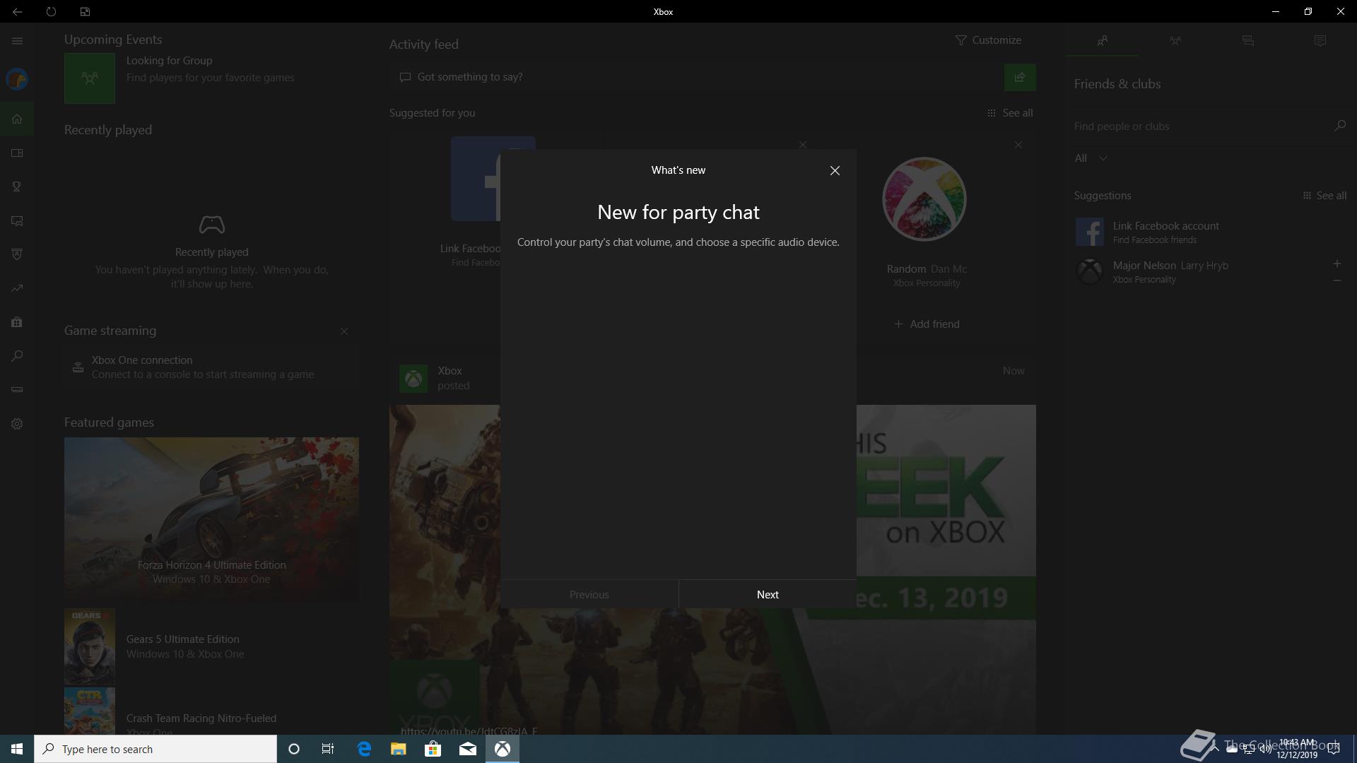Click the green share post button
The height and width of the screenshot is (763, 1357).
coord(1020,77)
